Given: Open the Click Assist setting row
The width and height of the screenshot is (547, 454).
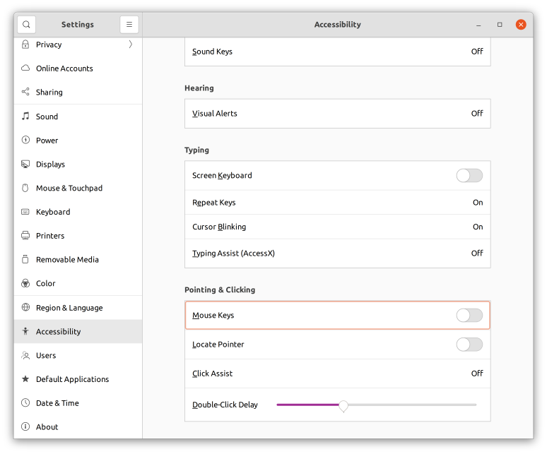Looking at the screenshot, I should point(337,374).
